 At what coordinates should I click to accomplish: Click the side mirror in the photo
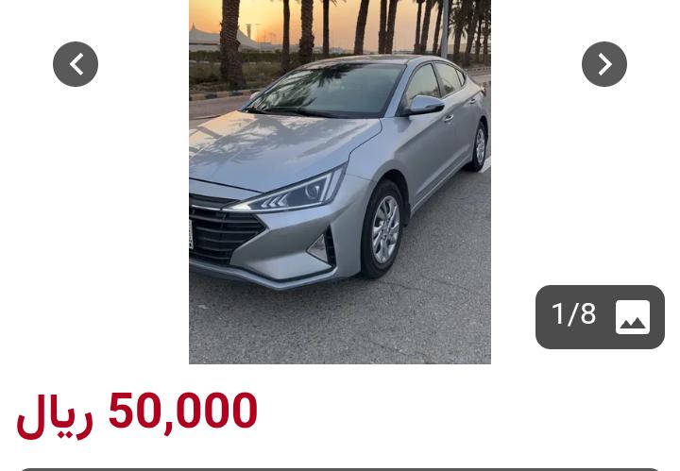[423, 106]
